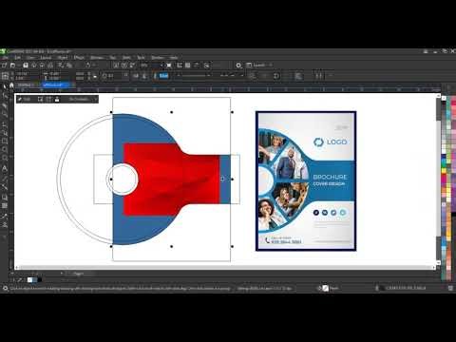
Task: Open the Edit menu
Action: 17,58
